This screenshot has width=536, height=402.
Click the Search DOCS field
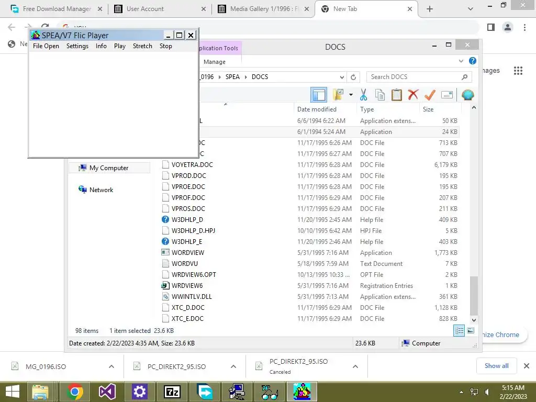point(419,77)
